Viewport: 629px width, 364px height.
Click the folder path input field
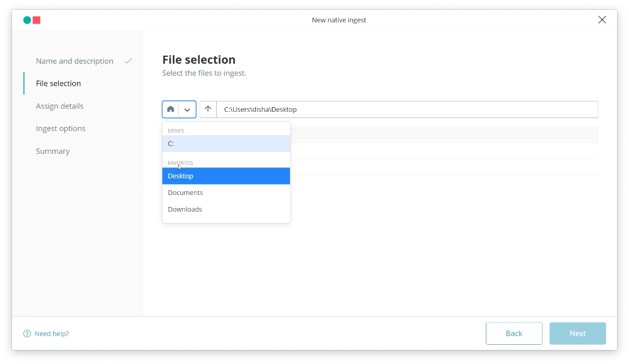406,109
